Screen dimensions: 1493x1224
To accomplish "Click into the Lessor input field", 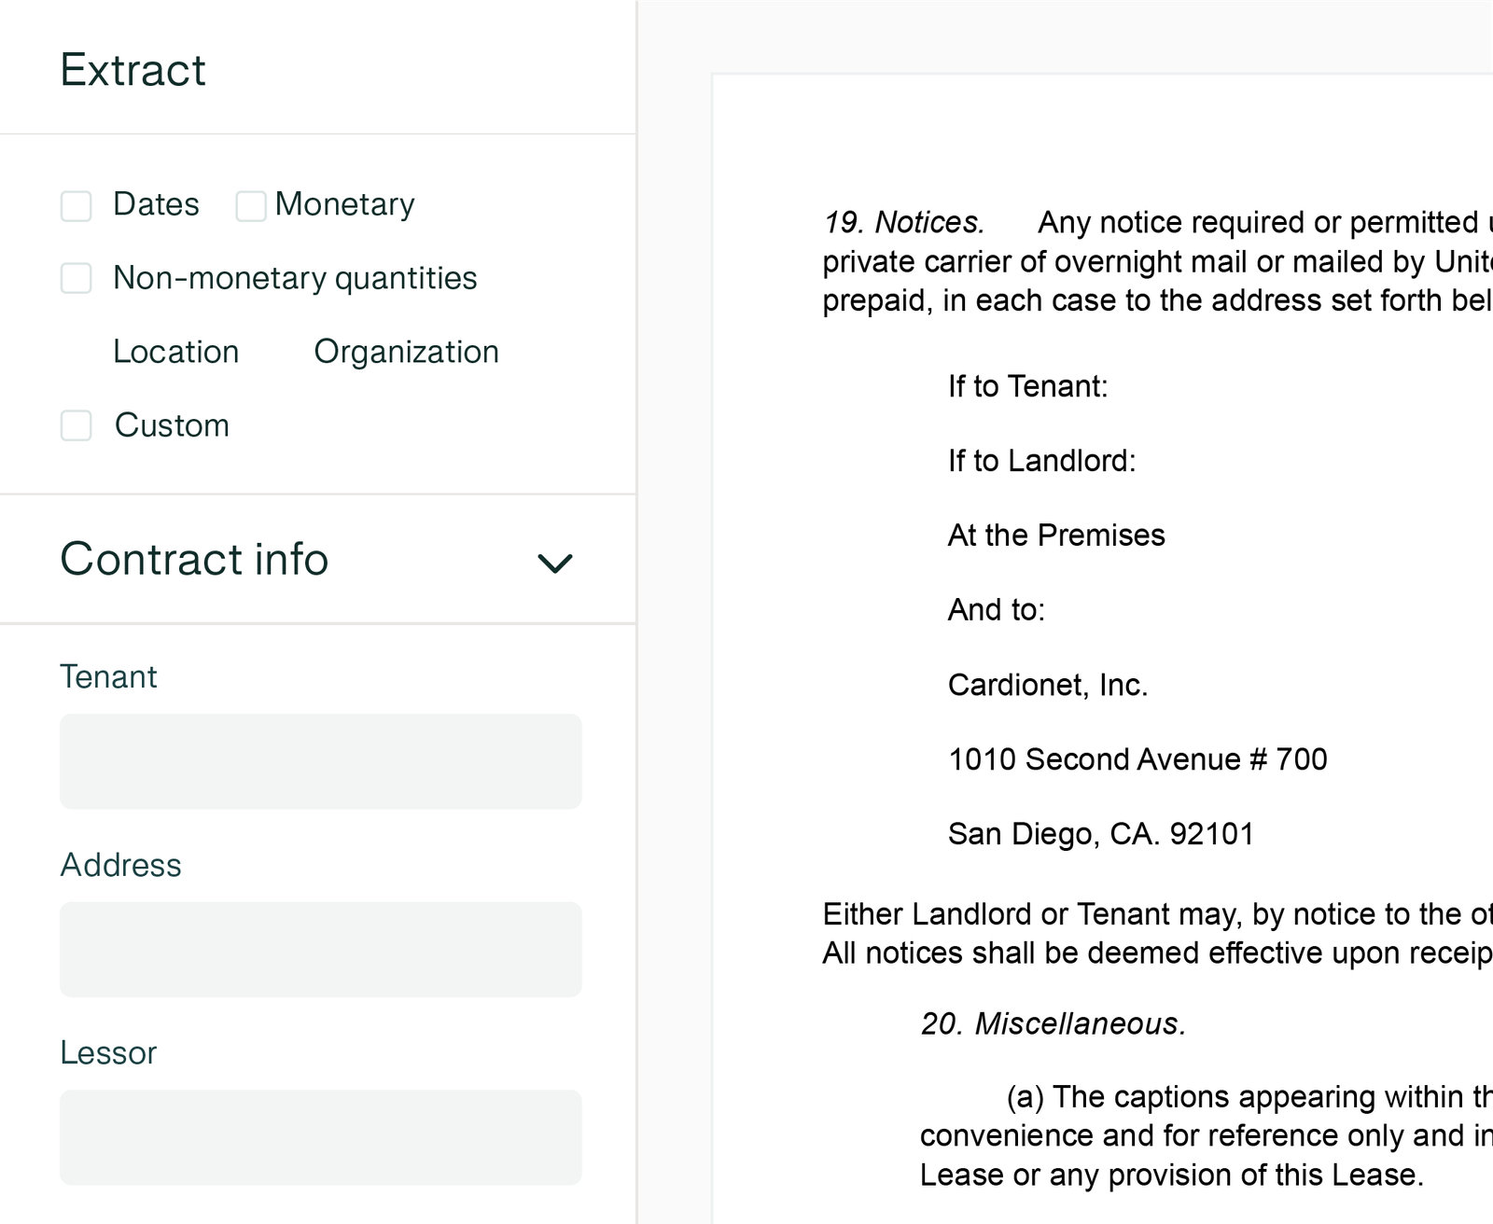I will [x=320, y=1137].
